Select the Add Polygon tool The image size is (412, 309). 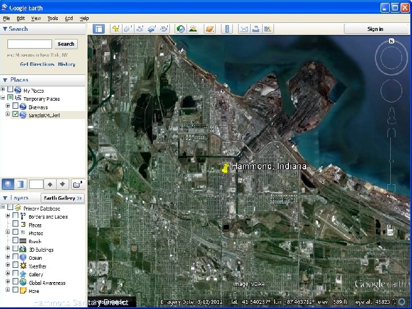pos(128,29)
